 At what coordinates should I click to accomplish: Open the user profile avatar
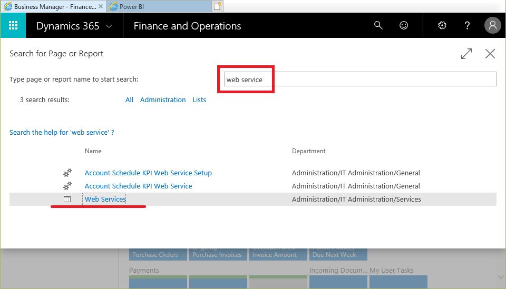tap(492, 25)
